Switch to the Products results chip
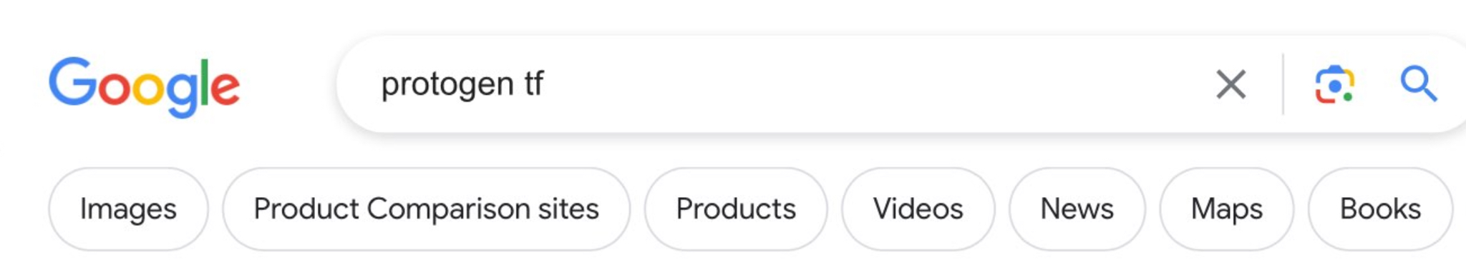The image size is (1466, 265). pyautogui.click(x=736, y=209)
